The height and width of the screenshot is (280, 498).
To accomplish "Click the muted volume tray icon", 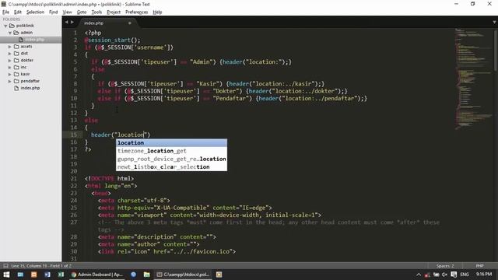I will (x=444, y=275).
